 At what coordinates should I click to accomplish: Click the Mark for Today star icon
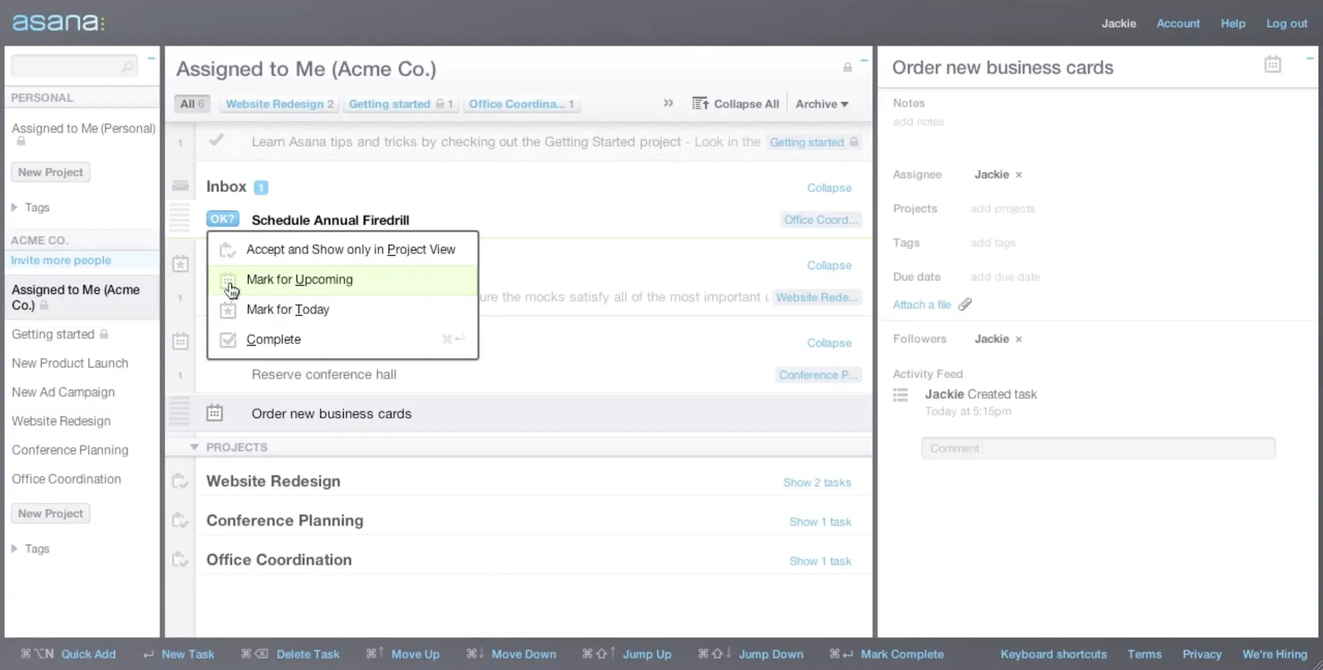pos(228,310)
